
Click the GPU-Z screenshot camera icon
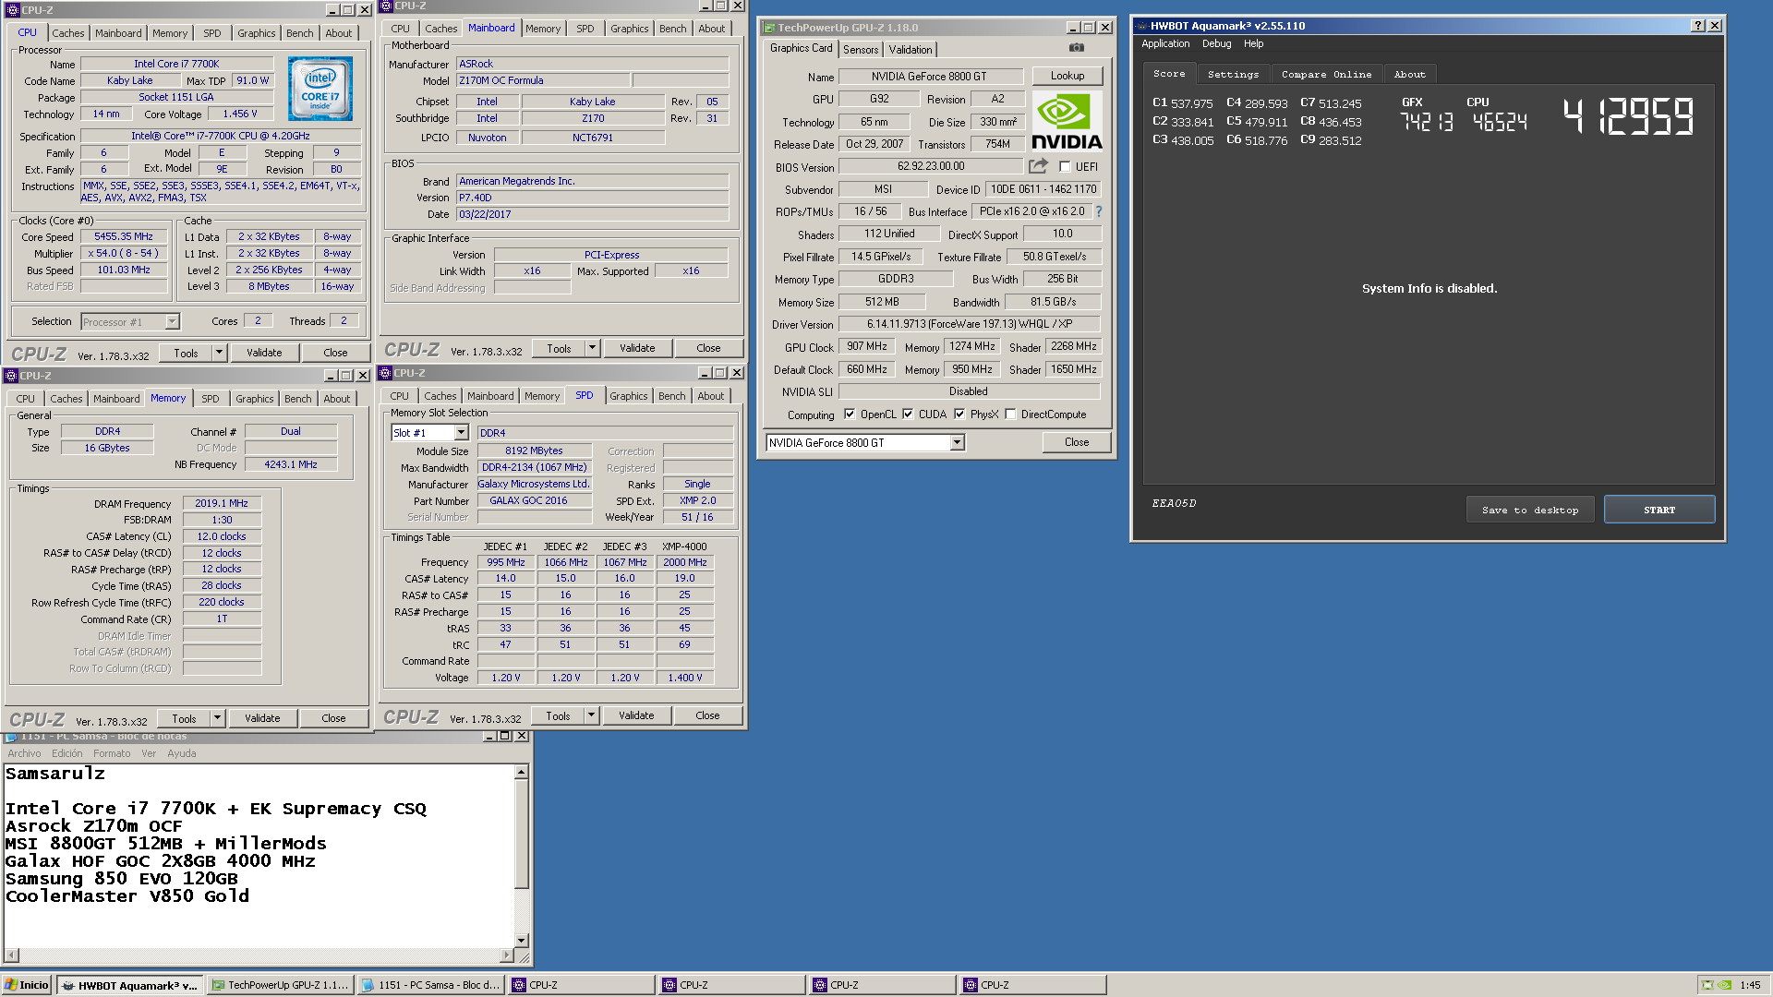pyautogui.click(x=1077, y=47)
